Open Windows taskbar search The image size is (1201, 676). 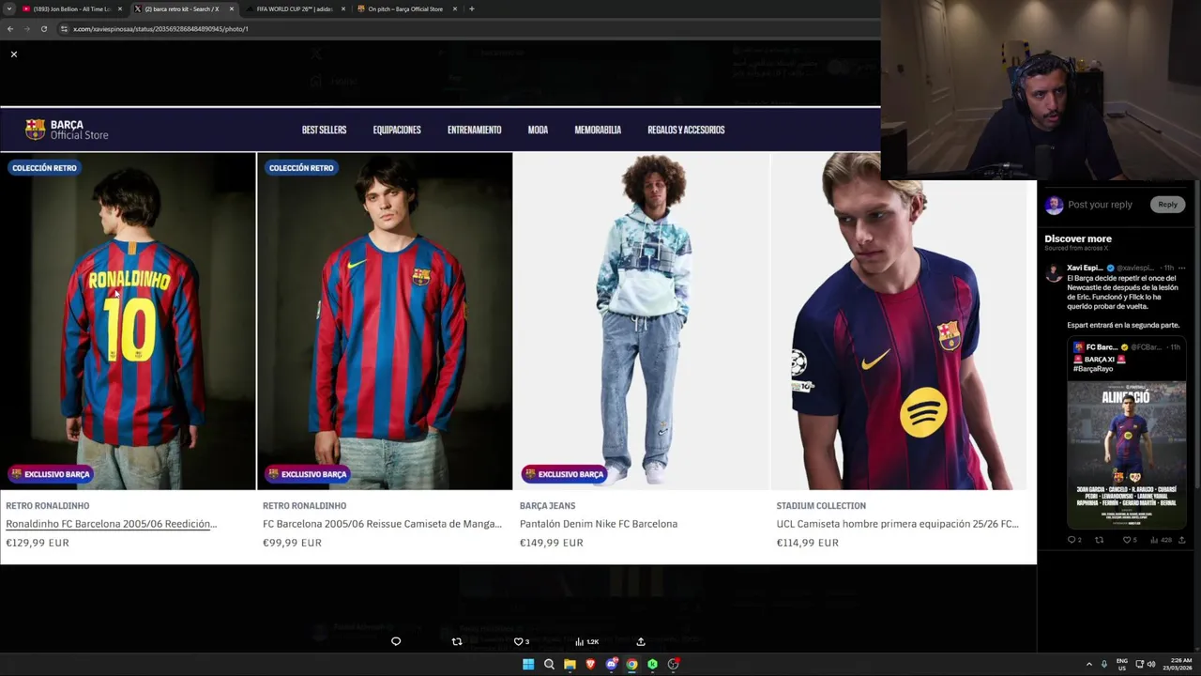coord(549,665)
